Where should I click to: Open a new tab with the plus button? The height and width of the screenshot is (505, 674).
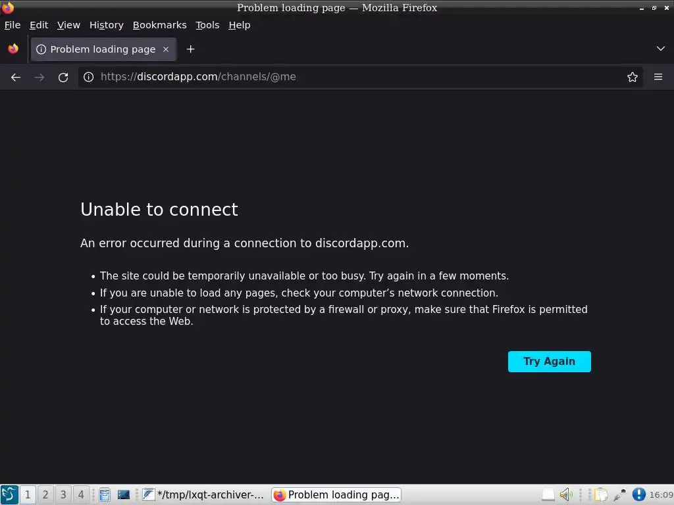click(190, 49)
